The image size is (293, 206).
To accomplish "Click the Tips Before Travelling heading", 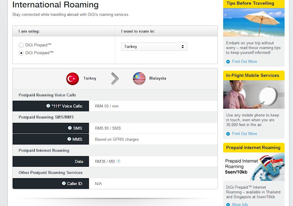I will click(250, 3).
